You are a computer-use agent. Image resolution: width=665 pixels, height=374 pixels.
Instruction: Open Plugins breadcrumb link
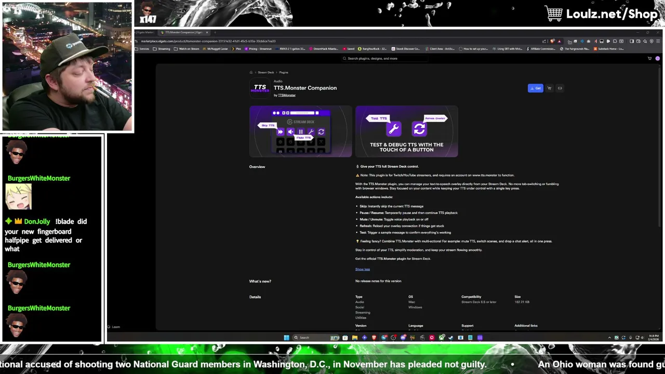tap(284, 72)
